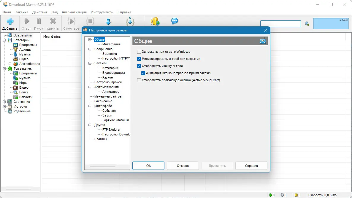Open the Действия menu
This screenshot has width=352, height=198.
[x=40, y=12]
